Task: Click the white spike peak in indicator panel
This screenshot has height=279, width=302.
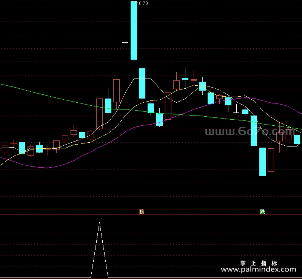Action: pos(99,223)
